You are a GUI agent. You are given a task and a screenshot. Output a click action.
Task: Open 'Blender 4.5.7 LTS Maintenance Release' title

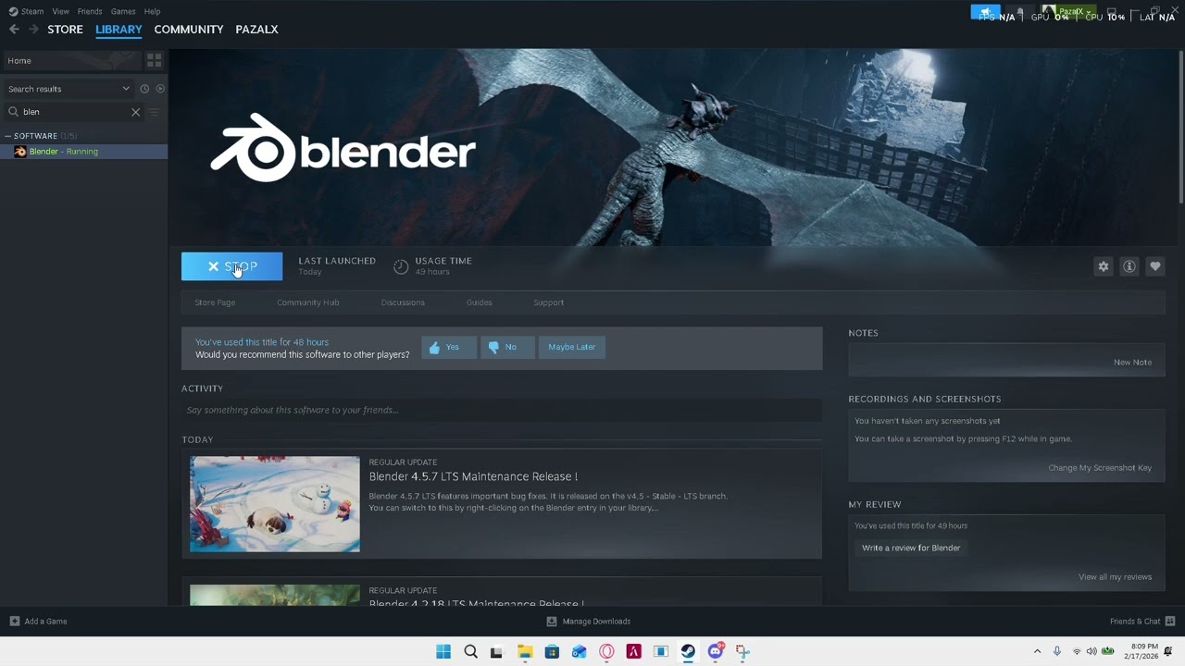(x=473, y=476)
